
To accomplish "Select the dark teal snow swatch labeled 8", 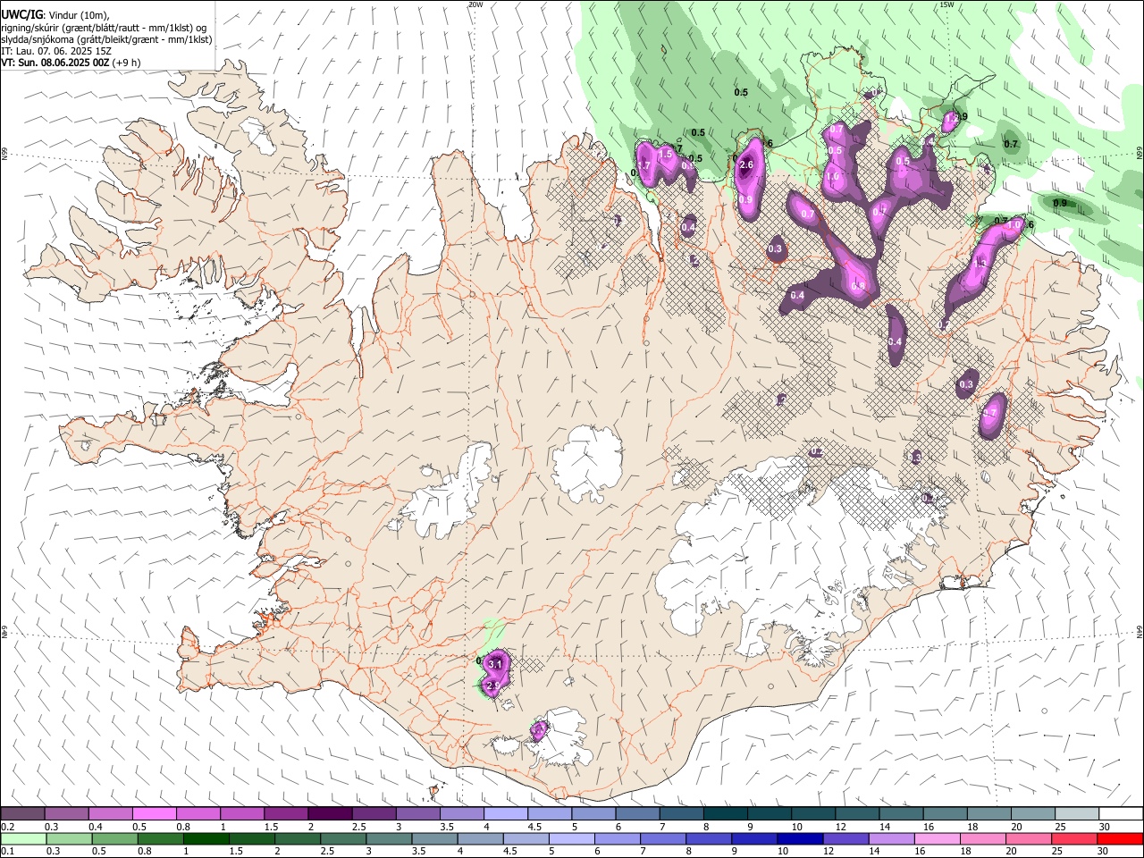I will pos(726,814).
